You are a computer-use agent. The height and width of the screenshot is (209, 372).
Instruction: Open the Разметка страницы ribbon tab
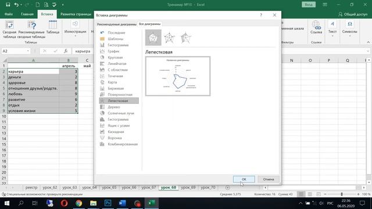(76, 14)
